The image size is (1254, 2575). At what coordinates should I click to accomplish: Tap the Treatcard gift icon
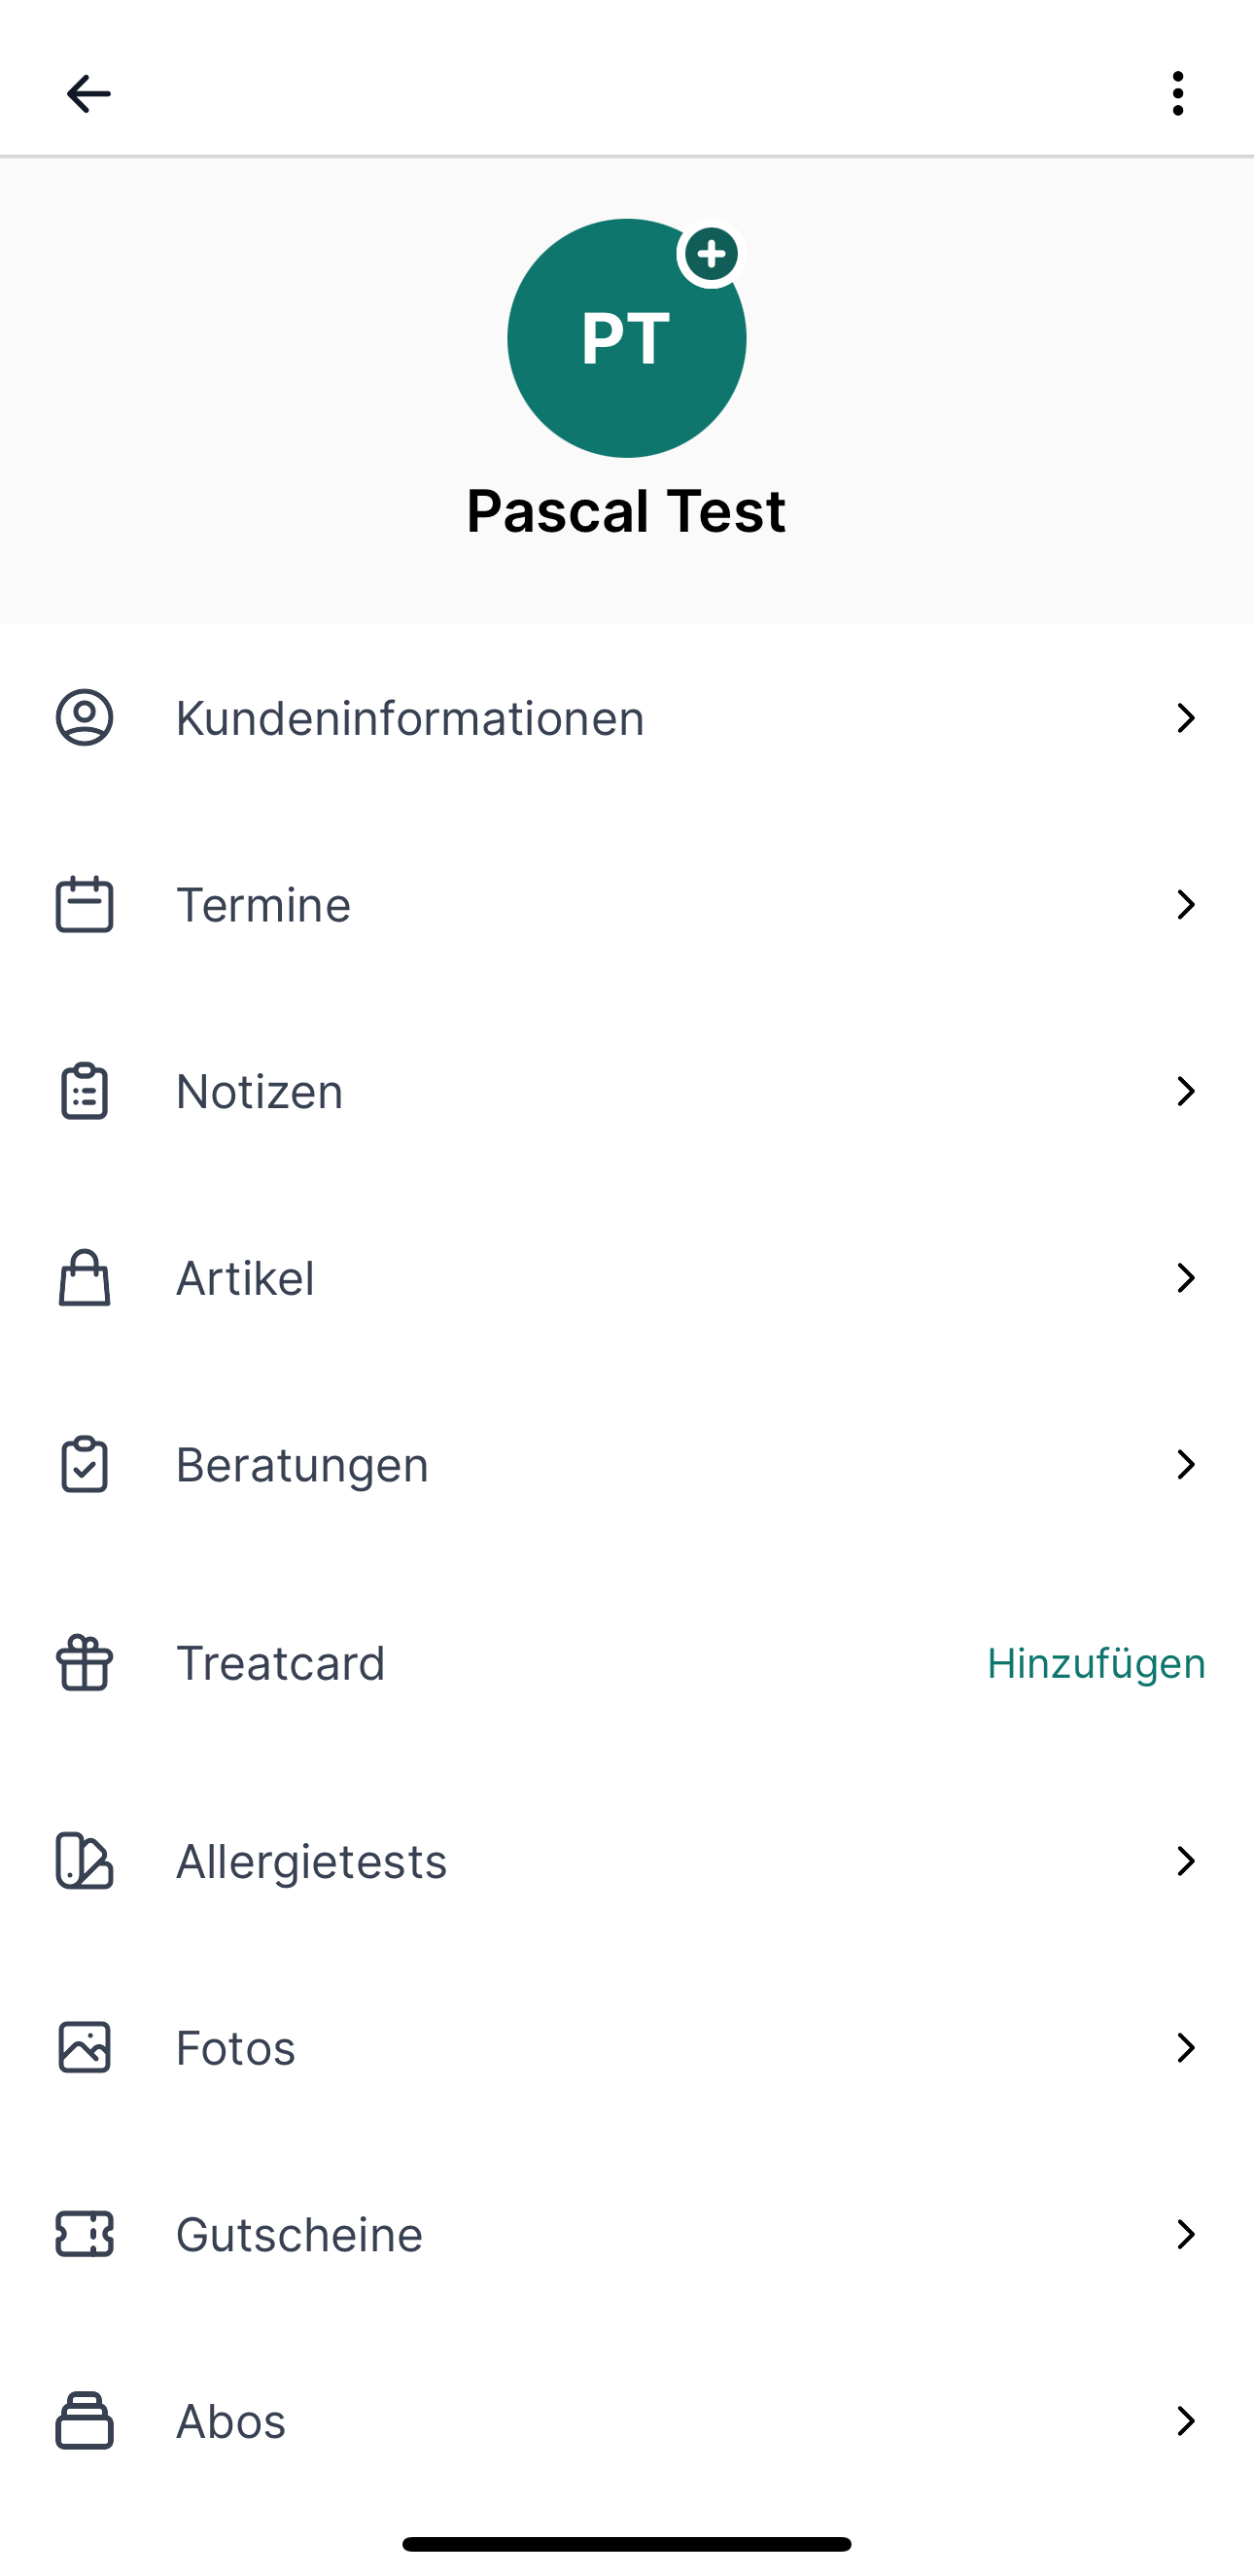(x=84, y=1663)
